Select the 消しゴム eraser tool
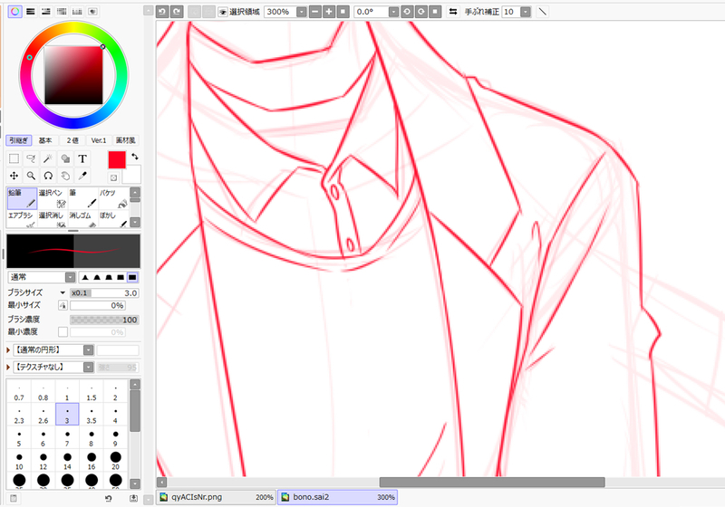Screen dimensions: 725x507 [82, 219]
